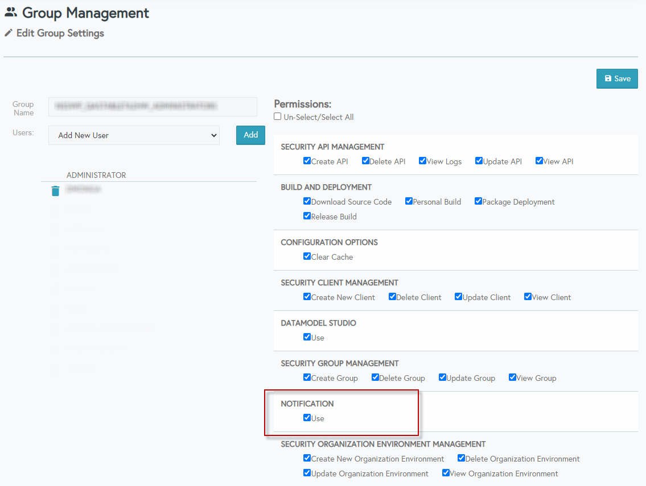Click the DATAMODEL STUDIO section title

tap(319, 323)
